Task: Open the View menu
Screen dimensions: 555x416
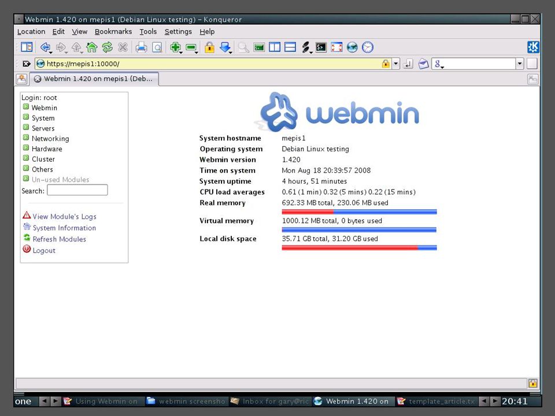Action: click(79, 31)
